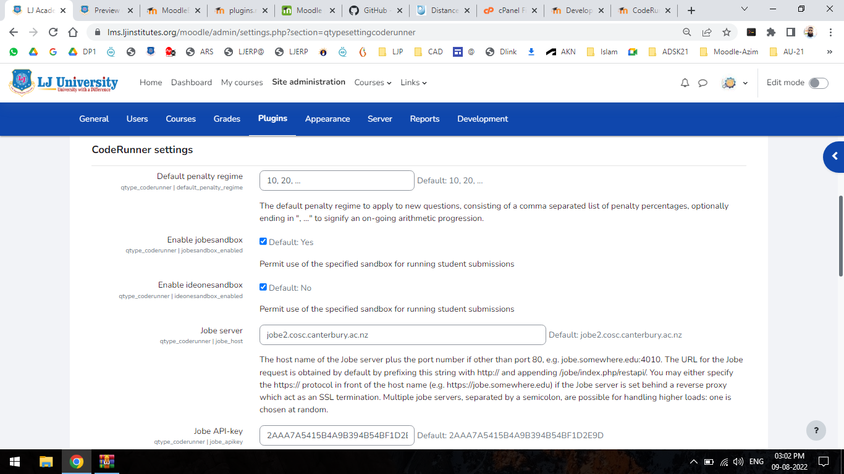
Task: Open the notifications bell
Action: point(685,83)
